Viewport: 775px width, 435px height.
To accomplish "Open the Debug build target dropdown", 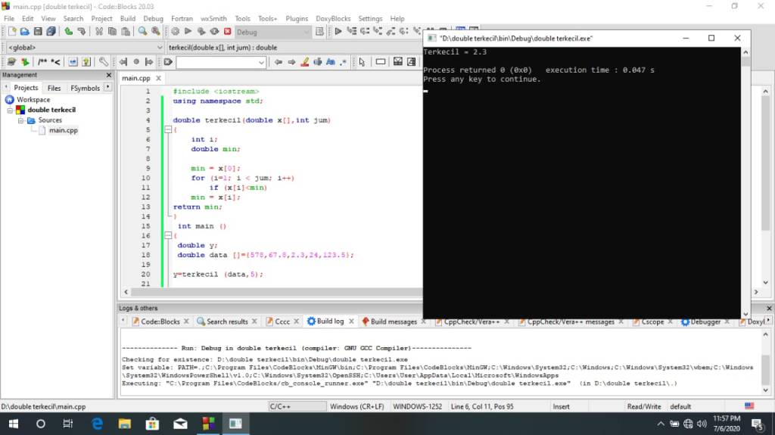I will pyautogui.click(x=306, y=32).
